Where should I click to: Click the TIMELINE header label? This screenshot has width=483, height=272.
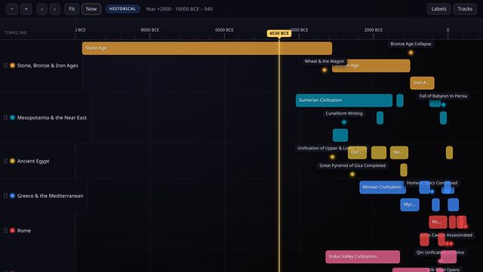click(x=15, y=32)
